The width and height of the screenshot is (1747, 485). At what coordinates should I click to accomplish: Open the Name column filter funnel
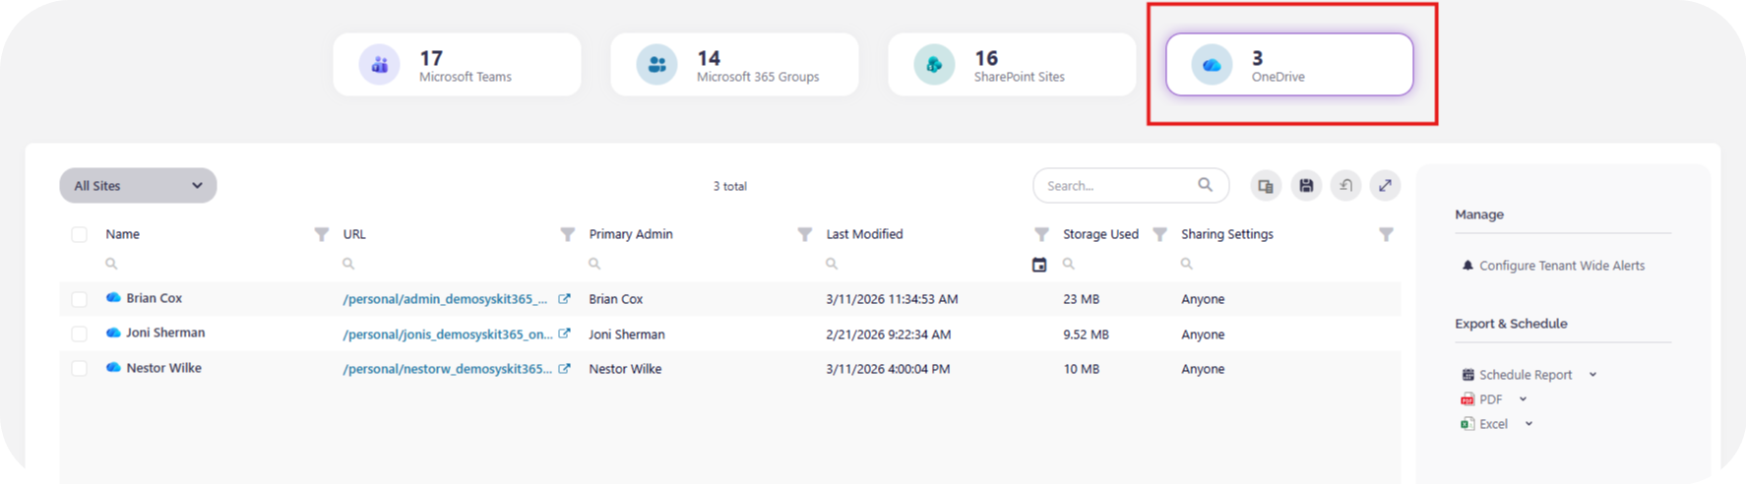pyautogui.click(x=321, y=234)
